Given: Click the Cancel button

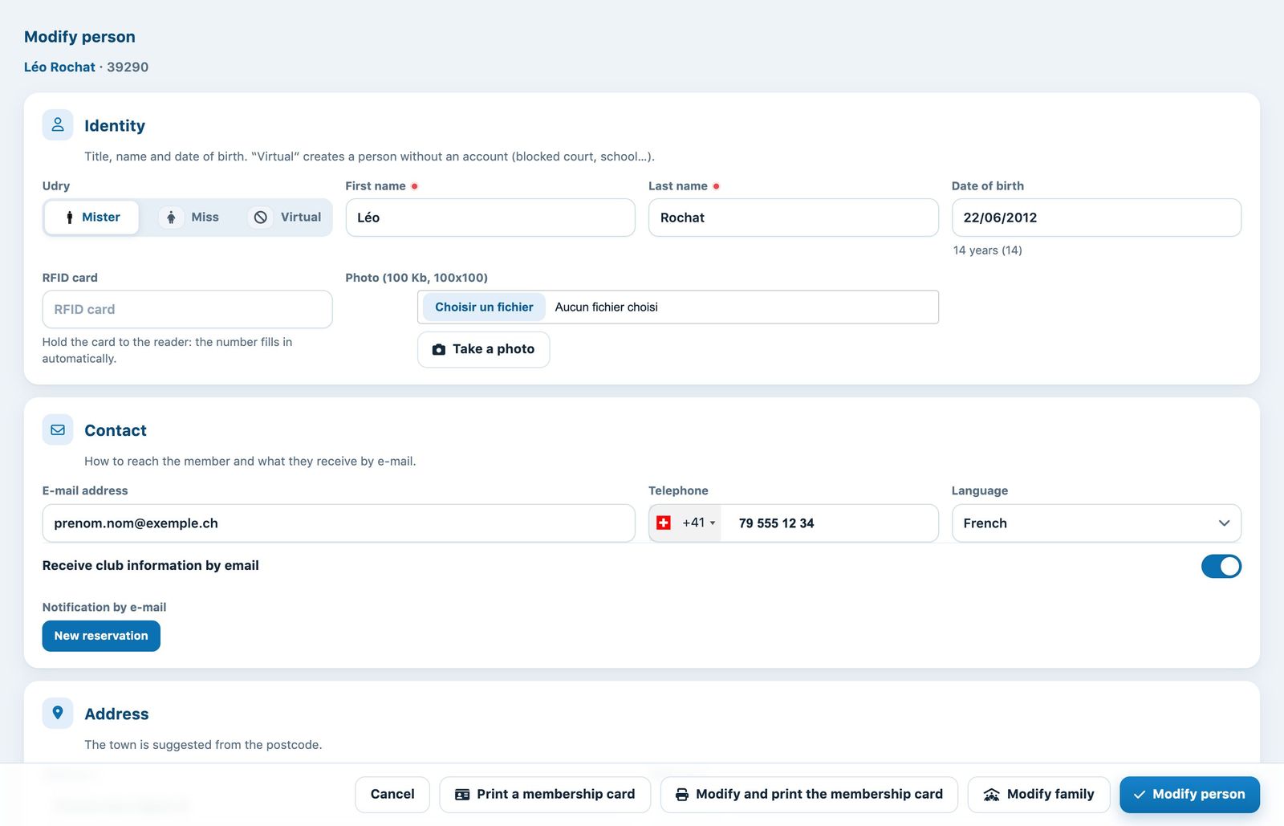Looking at the screenshot, I should (392, 795).
